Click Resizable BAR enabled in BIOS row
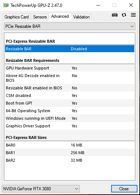 click(70, 88)
